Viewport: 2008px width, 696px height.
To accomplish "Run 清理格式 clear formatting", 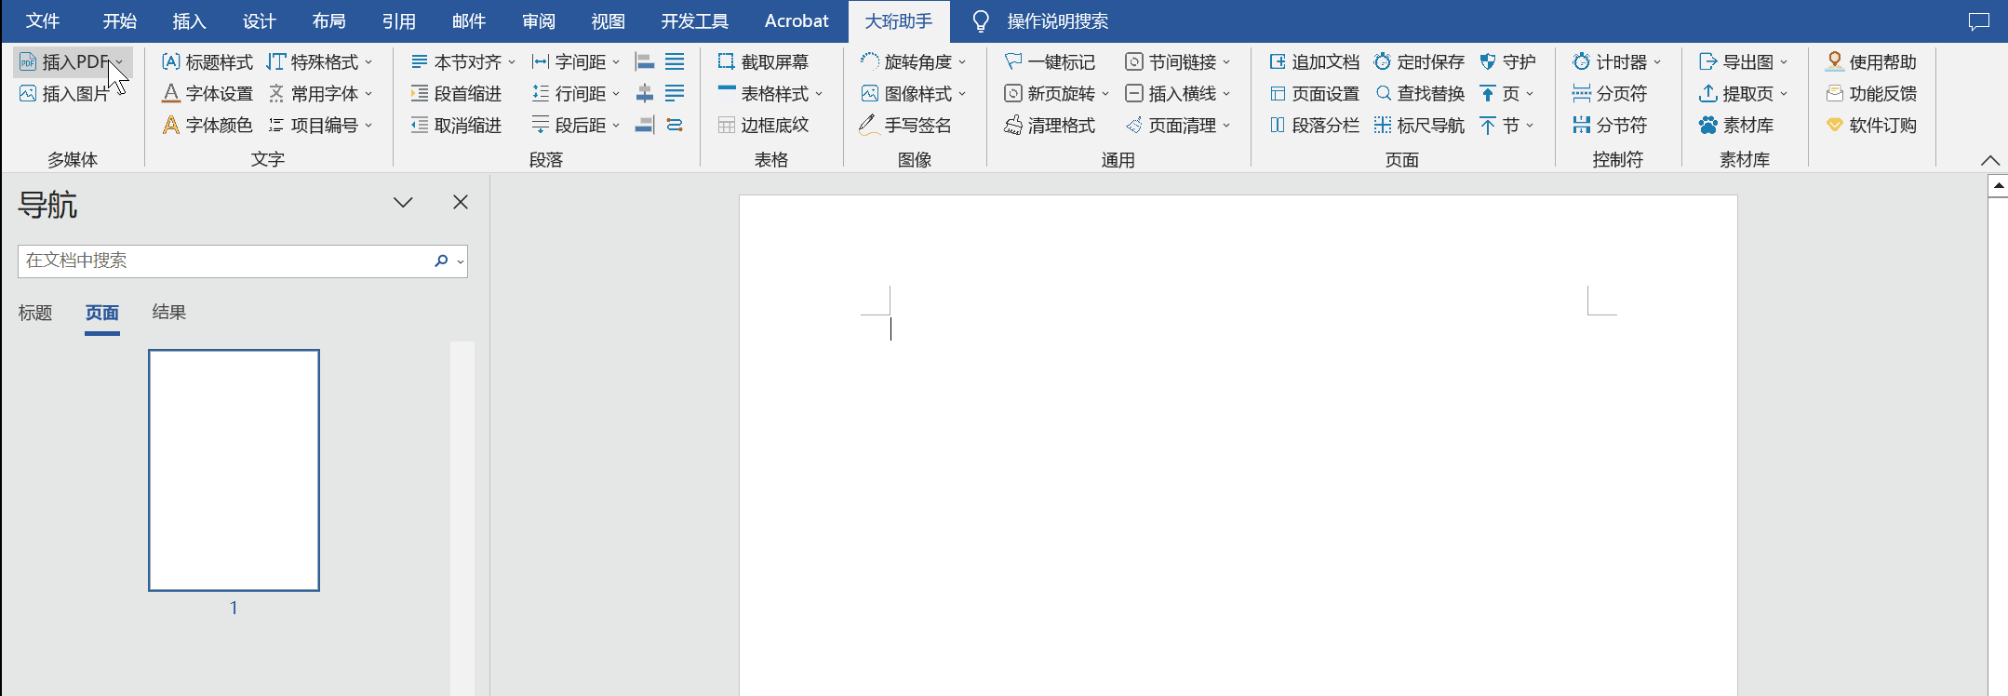I will (x=1050, y=126).
